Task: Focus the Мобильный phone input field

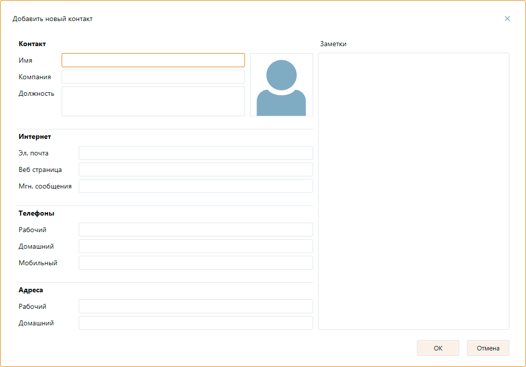Action: [195, 263]
